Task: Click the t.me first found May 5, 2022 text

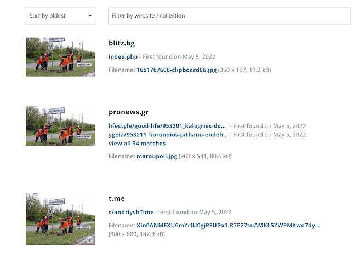Action: click(x=195, y=212)
